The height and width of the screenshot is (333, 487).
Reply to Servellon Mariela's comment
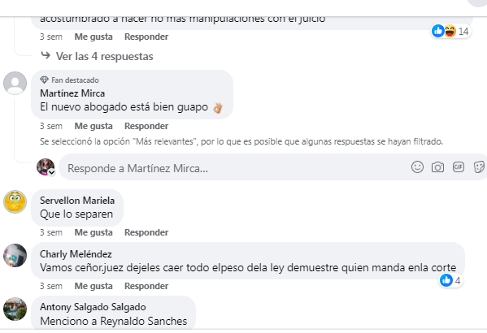click(146, 232)
